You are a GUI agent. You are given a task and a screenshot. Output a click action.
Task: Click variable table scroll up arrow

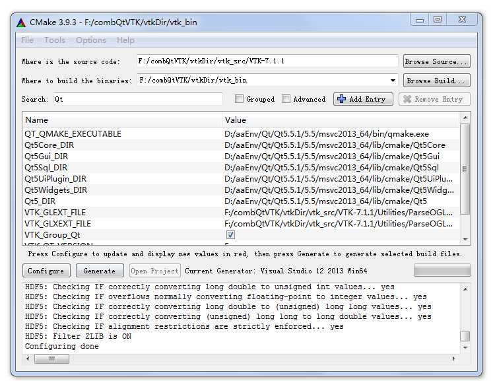[465, 118]
